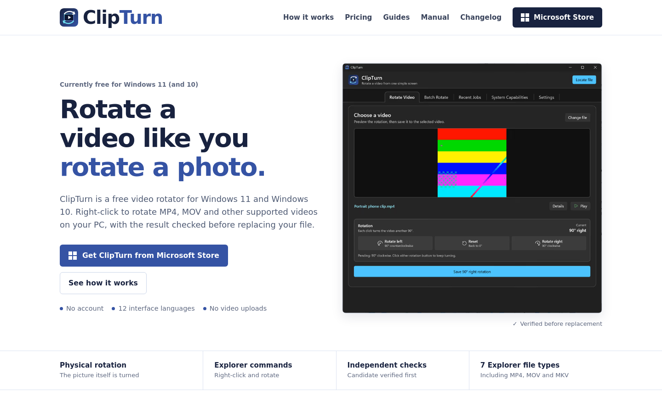Screen dimensions: 662x413
Task: Click the See how it works button
Action: click(x=103, y=283)
